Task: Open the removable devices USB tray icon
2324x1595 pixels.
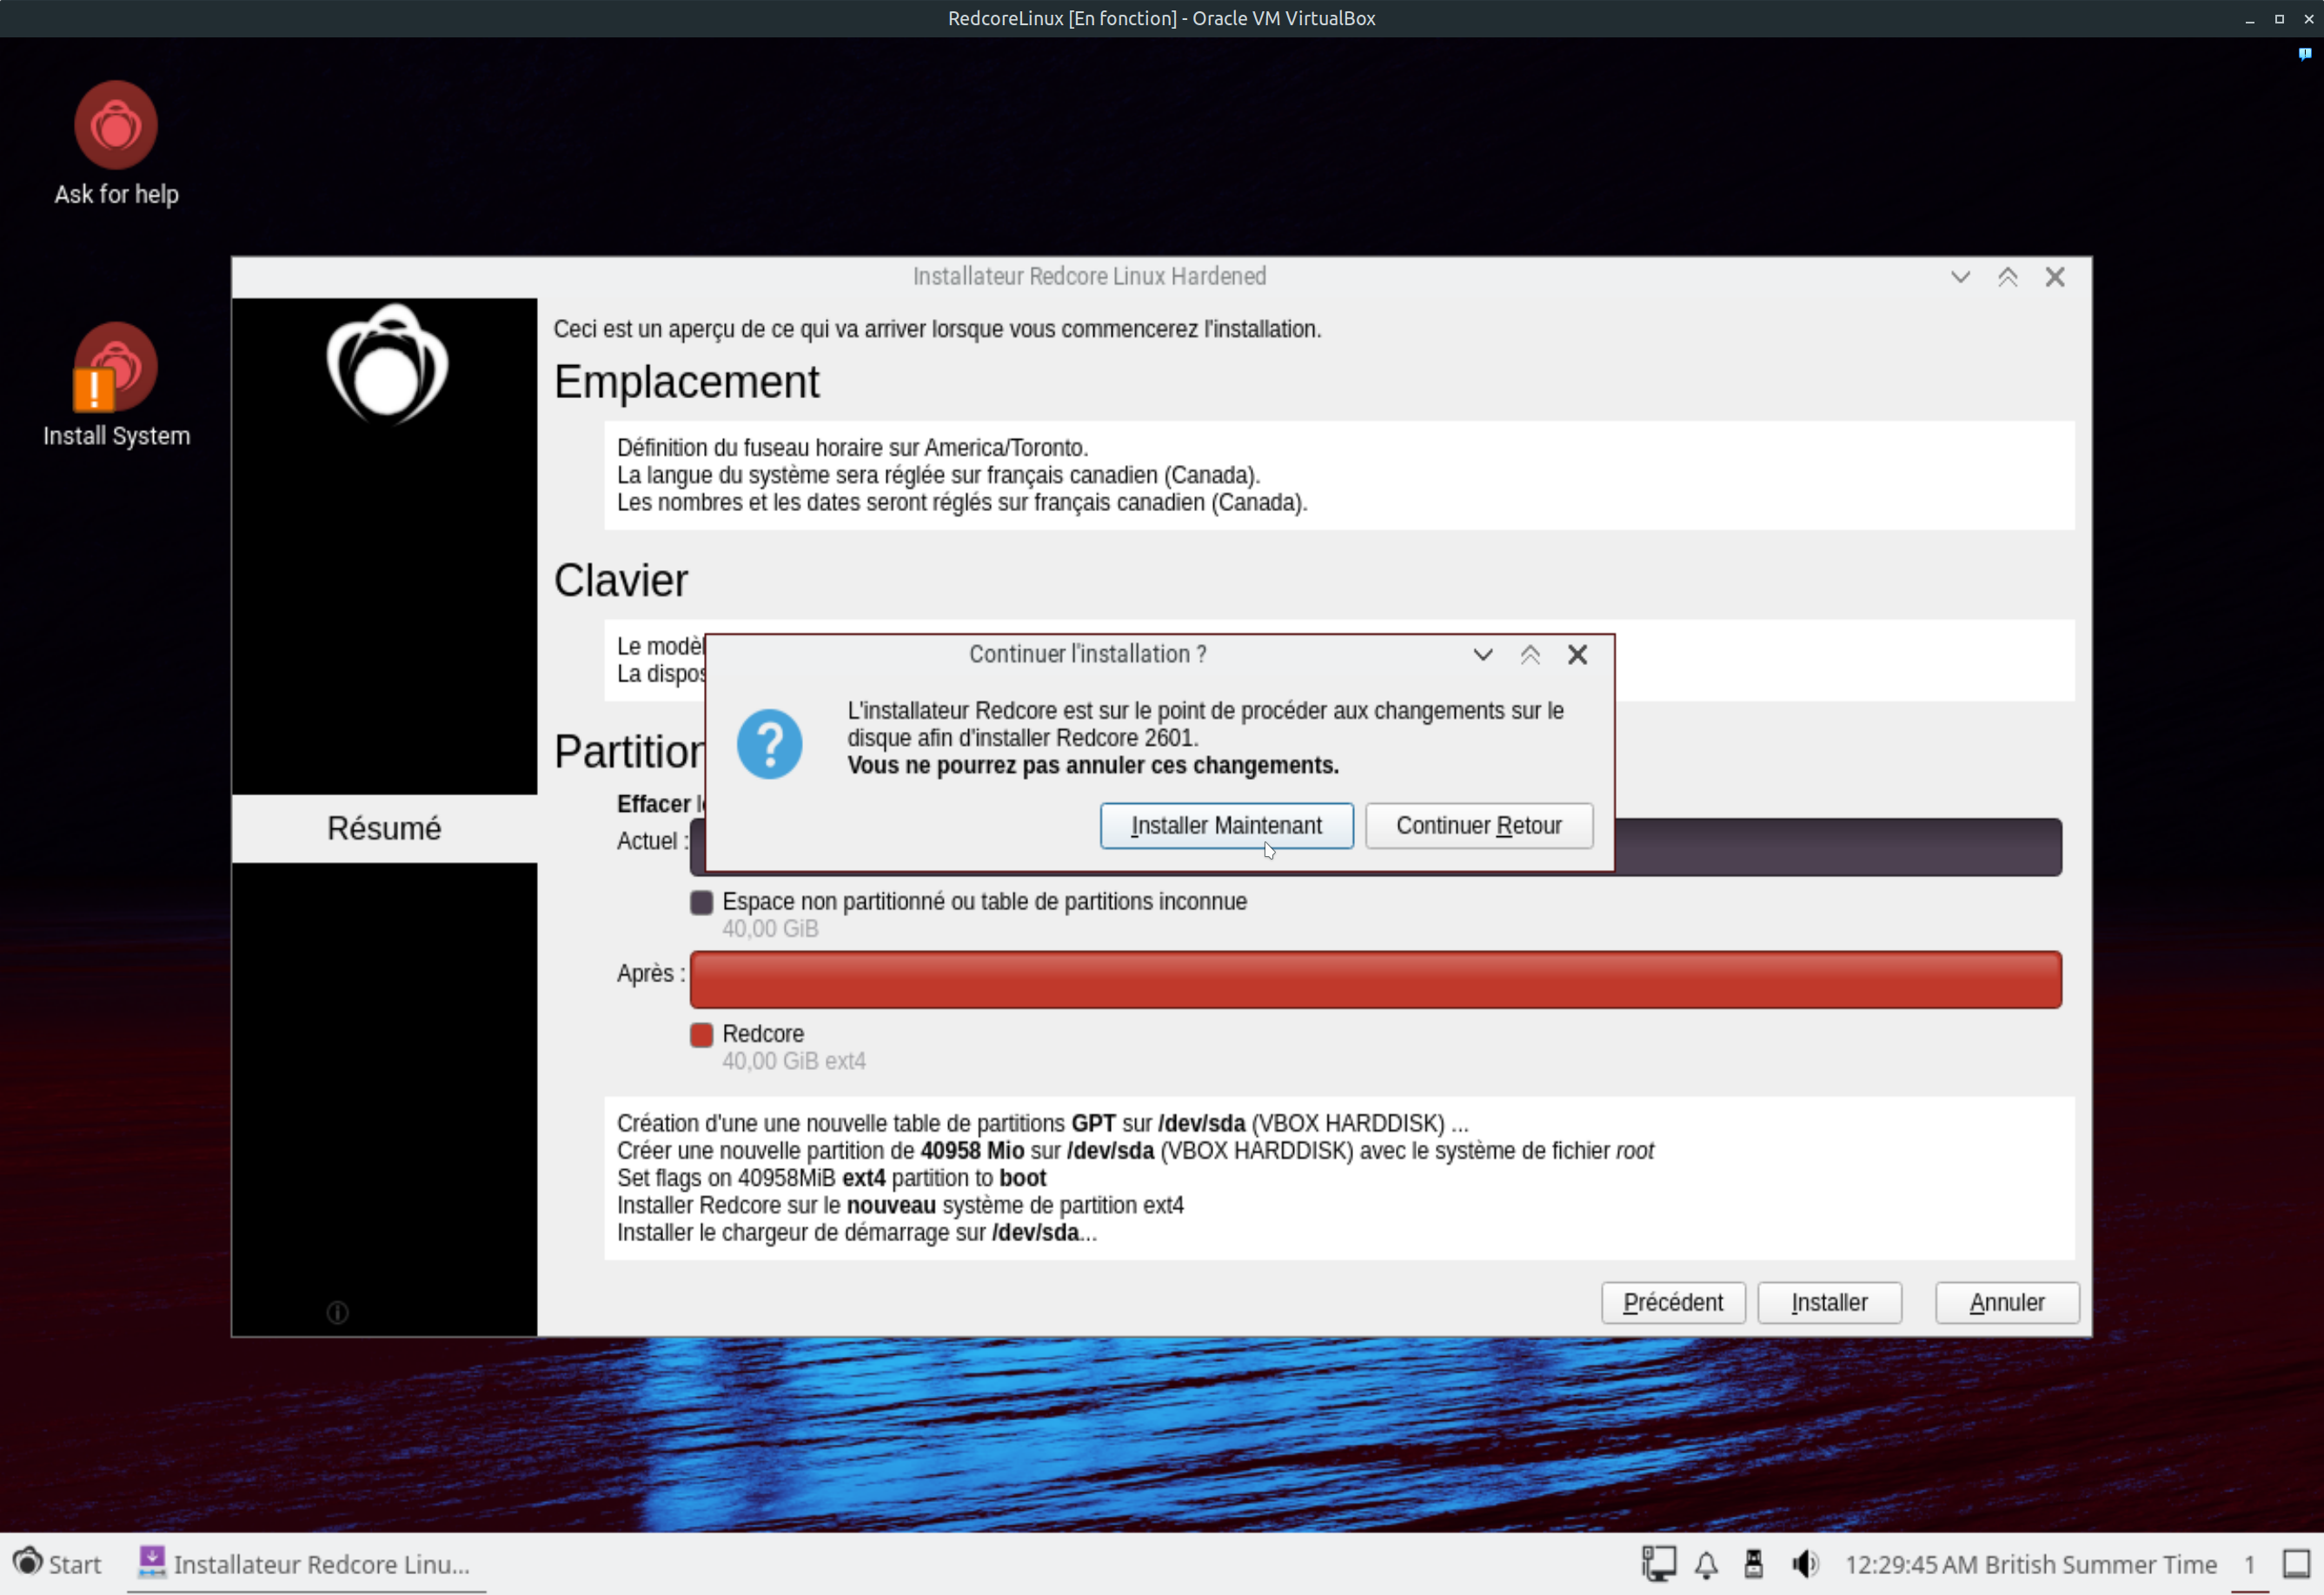Action: coord(1754,1564)
